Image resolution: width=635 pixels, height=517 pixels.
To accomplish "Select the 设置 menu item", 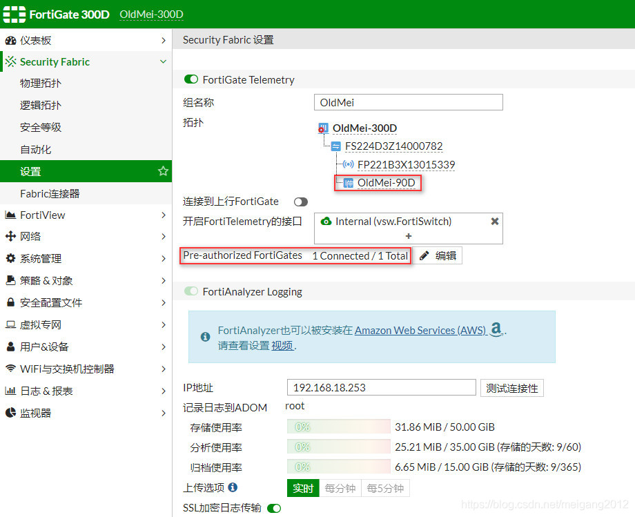I will pos(86,171).
